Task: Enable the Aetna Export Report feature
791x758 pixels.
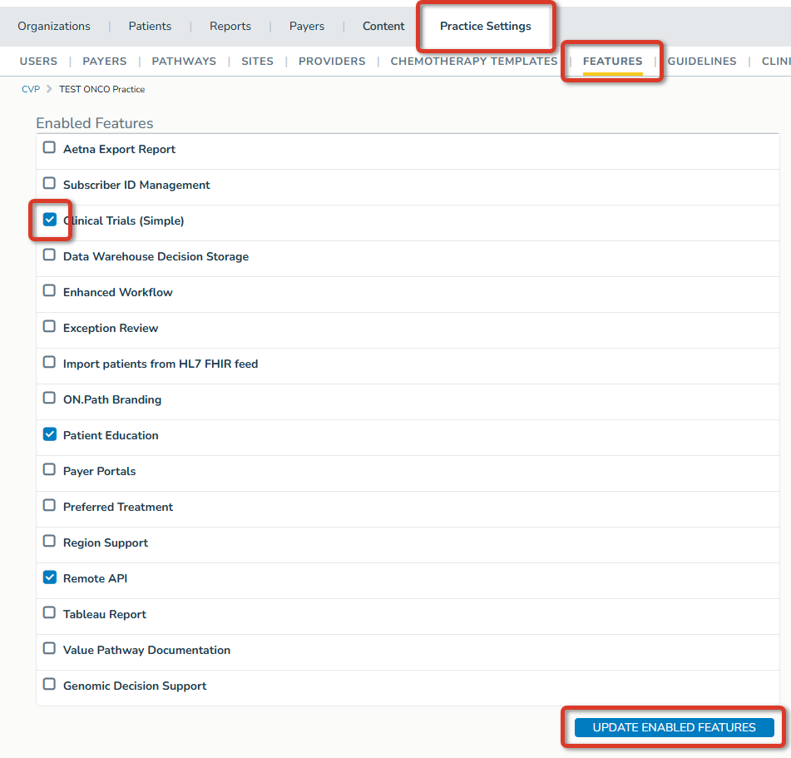Action: click(x=49, y=147)
